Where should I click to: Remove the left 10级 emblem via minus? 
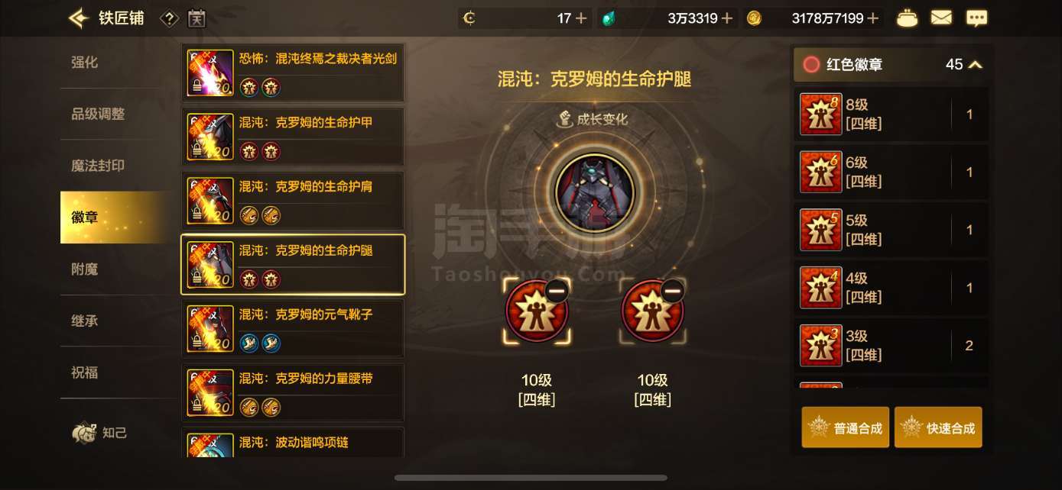pyautogui.click(x=557, y=291)
